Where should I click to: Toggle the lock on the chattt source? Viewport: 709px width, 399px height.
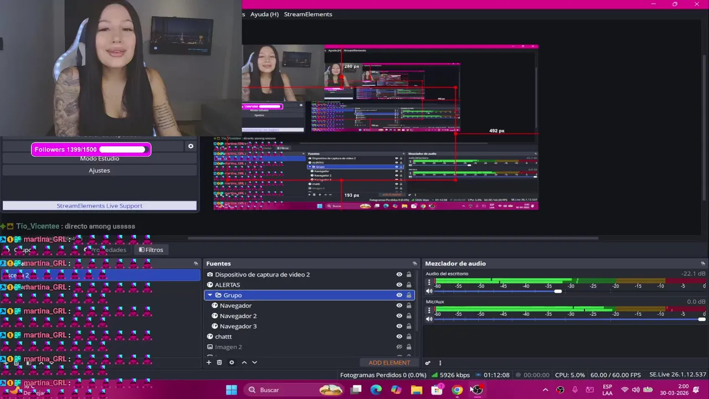(x=409, y=336)
